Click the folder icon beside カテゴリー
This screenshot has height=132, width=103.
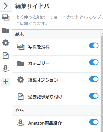pos(21,63)
